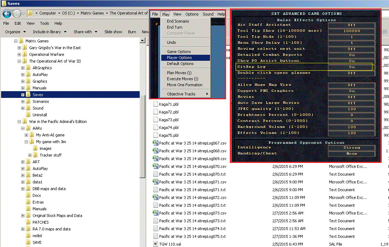389x247 pixels.
Task: Click the text file icon of sitrepLog070.txt
Action: click(156, 174)
